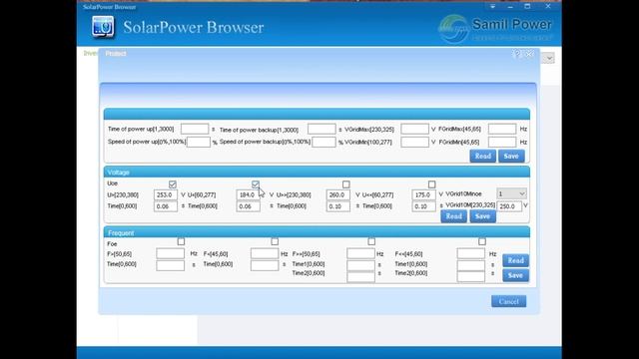Screen dimensions: 639x359
Task: Enable the F> overfrequency checkbox
Action: click(181, 241)
